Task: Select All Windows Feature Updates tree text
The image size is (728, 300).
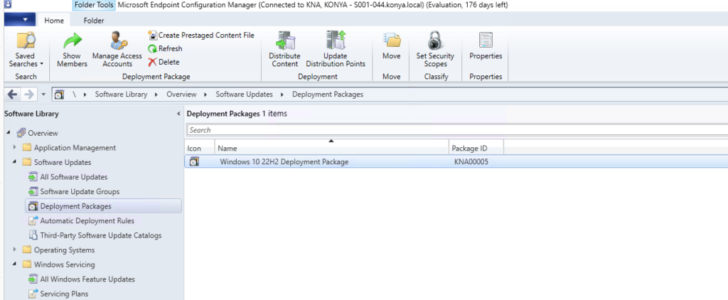Action: pos(87,279)
